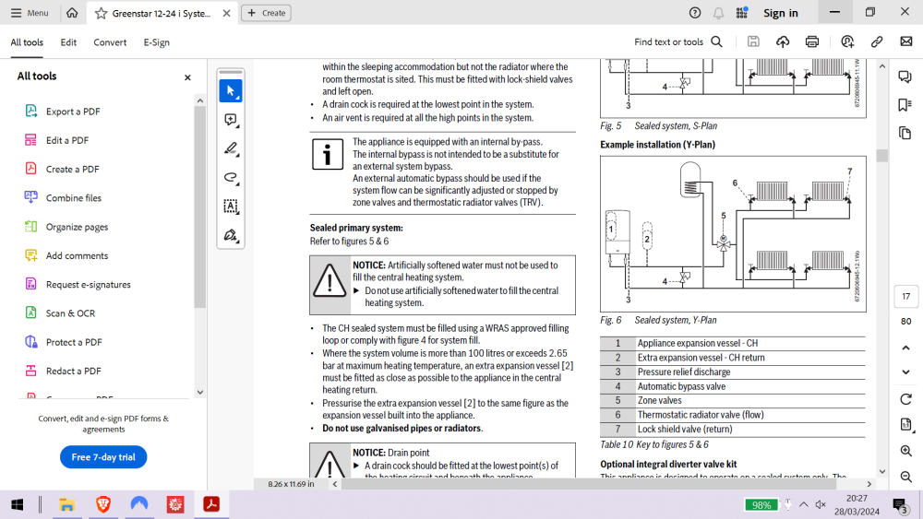Close the All tools panel
923x519 pixels.
tap(187, 77)
